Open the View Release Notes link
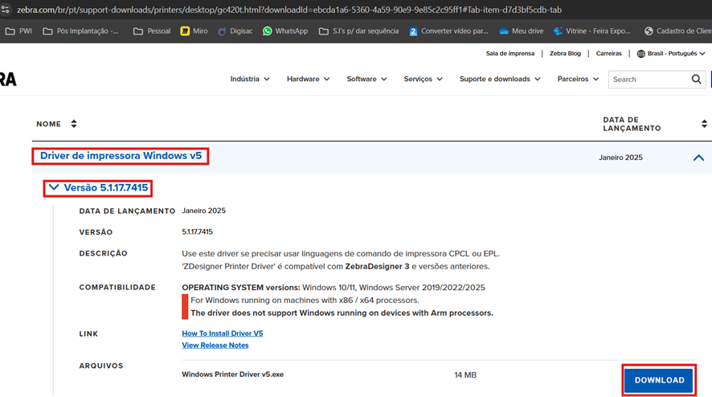Screen dimensions: 712x397 215,345
